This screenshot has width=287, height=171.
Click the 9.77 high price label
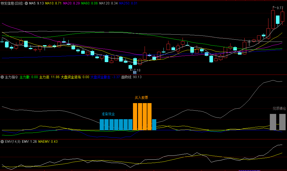280,8
